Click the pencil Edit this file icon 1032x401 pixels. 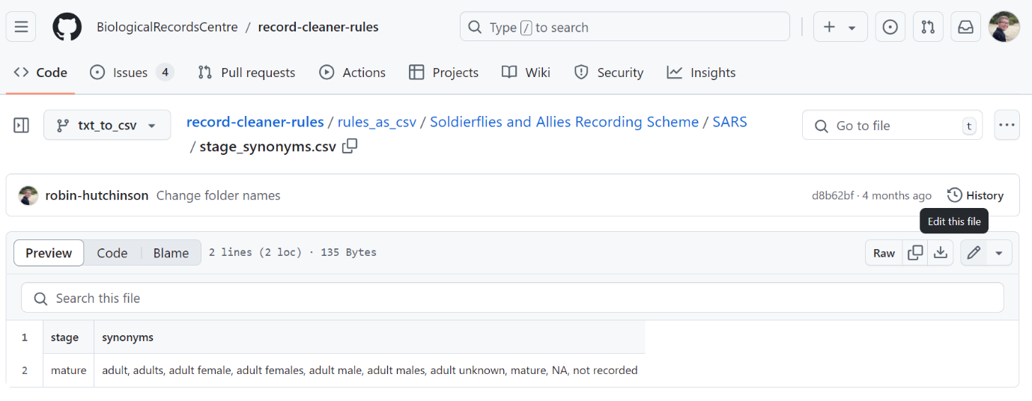(974, 253)
